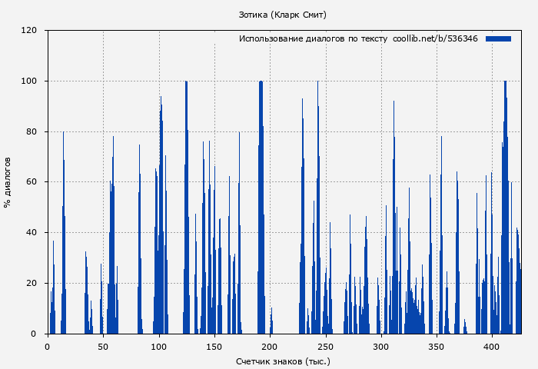Click the 350 label on the x-axis
This screenshot has width=538, height=369.
coord(437,347)
